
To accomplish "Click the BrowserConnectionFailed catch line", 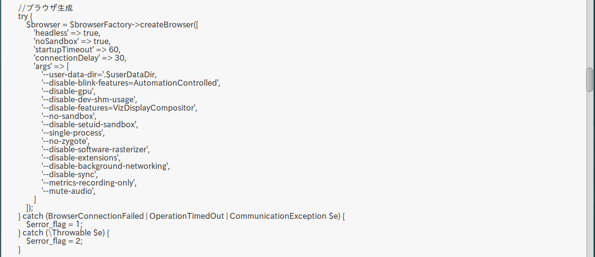I will click(x=181, y=216).
